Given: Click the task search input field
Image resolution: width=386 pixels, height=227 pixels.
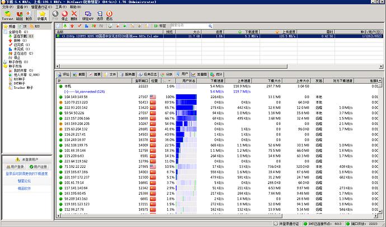Looking at the screenshot, I should click(x=189, y=26).
